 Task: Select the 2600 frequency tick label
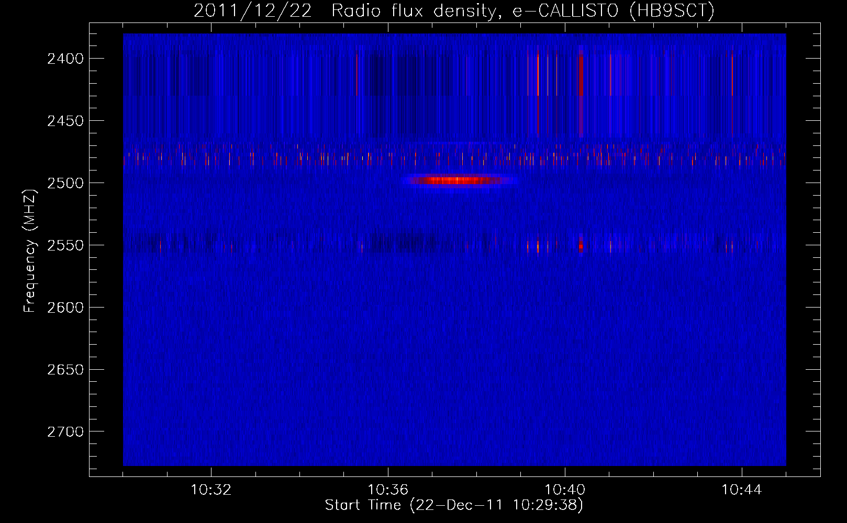[65, 308]
